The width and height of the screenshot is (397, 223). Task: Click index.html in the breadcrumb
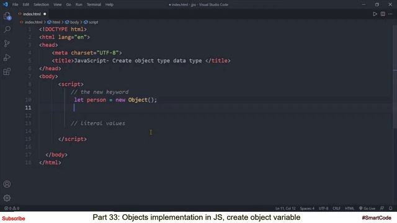pyautogui.click(x=33, y=22)
